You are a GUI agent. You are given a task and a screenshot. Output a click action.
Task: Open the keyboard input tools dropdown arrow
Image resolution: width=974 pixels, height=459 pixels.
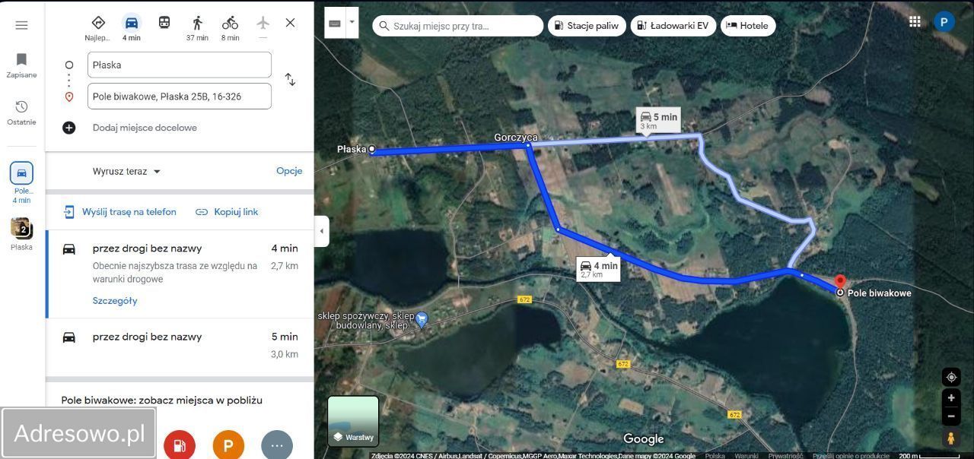tap(352, 23)
